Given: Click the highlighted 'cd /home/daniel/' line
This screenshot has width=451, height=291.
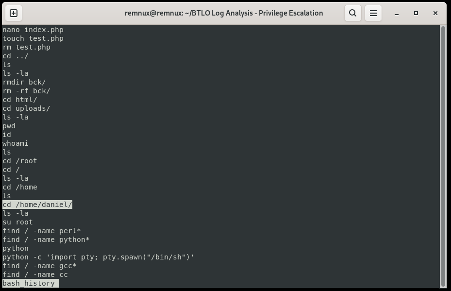Looking at the screenshot, I should [37, 205].
